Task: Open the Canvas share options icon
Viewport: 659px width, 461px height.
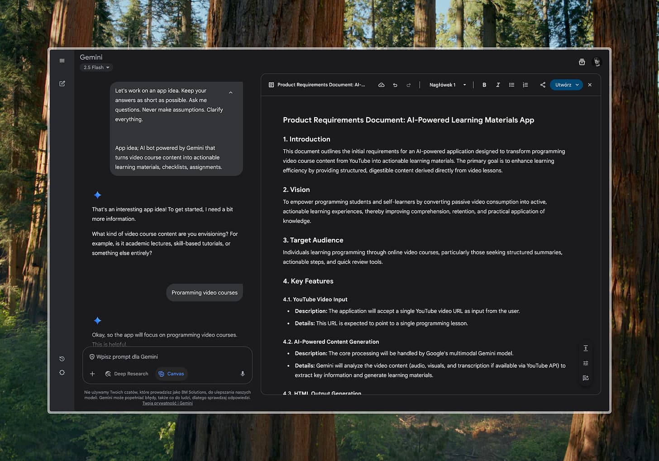Action: (x=543, y=85)
